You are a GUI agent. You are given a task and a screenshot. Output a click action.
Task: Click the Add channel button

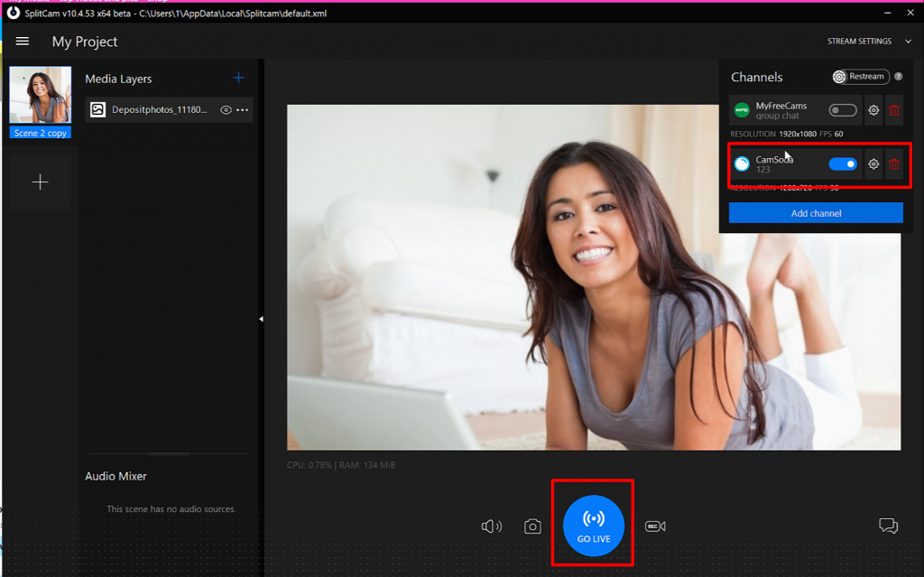816,213
